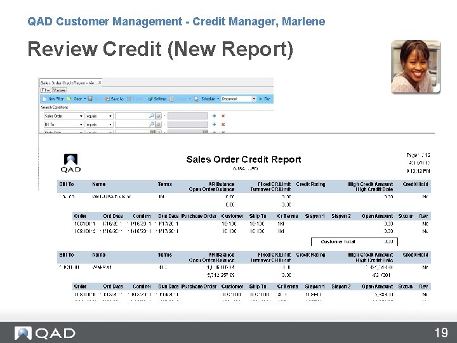Click the greyed-out Save disk icon

pos(90,99)
